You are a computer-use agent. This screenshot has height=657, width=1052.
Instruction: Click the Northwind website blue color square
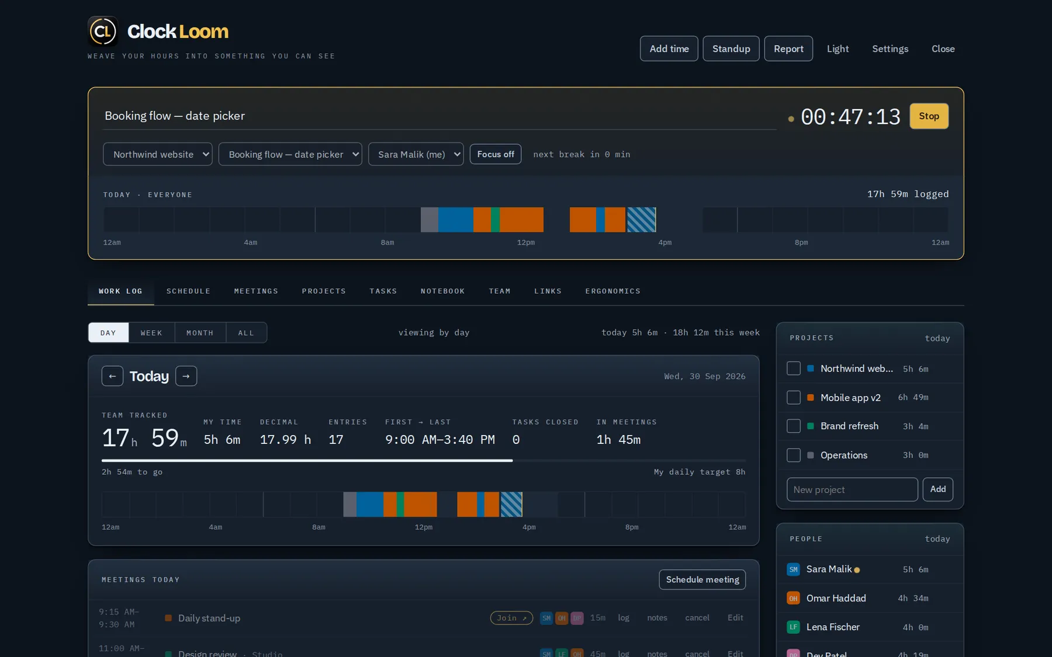point(811,369)
